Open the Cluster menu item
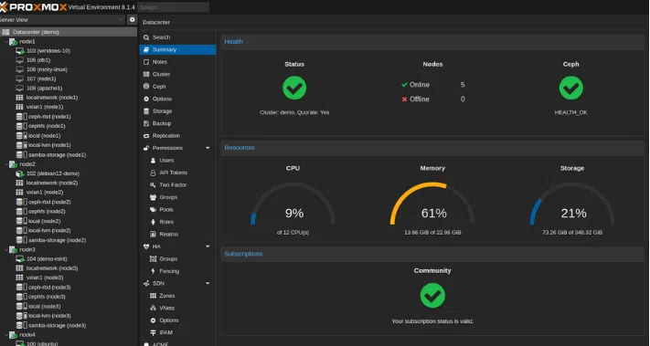650x346 pixels. (x=177, y=74)
